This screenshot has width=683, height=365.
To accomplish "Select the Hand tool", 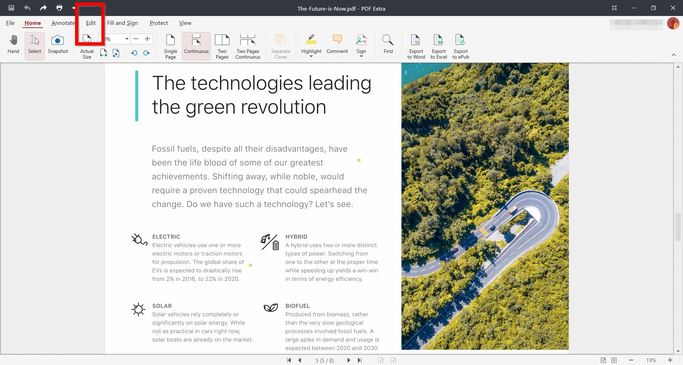I will [x=13, y=45].
